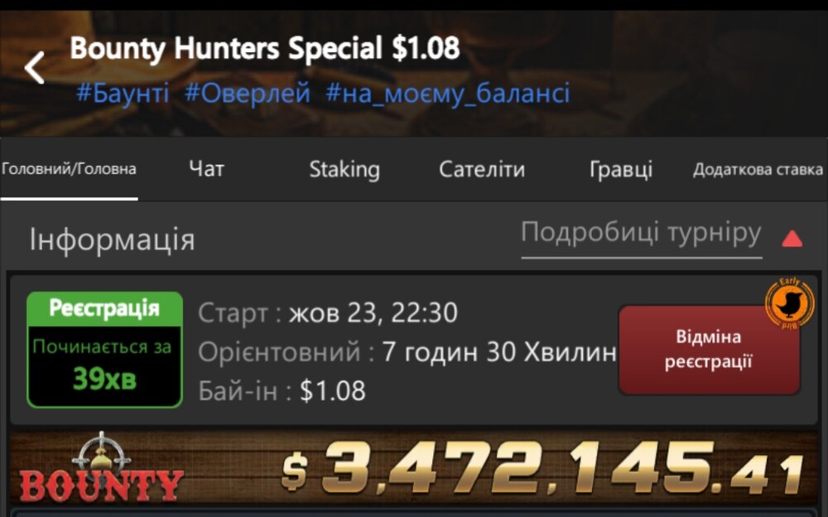Open the Головний/Головна tab

(69, 169)
